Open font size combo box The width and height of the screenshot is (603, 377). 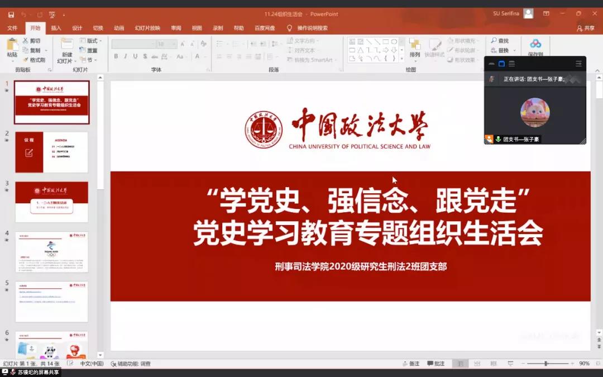(x=166, y=44)
